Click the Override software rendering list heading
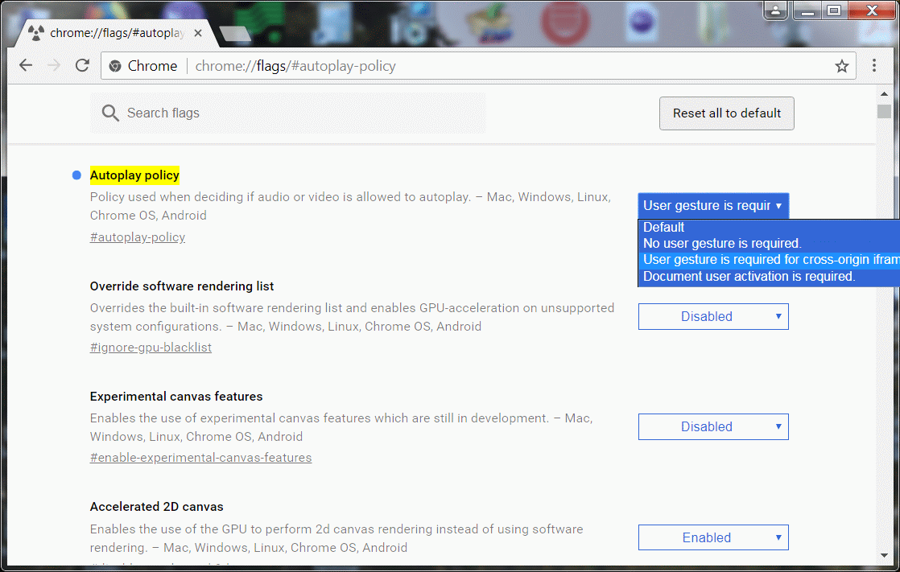900x572 pixels. coord(181,286)
